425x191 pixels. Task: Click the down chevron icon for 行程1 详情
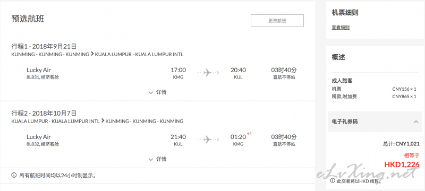(x=151, y=92)
